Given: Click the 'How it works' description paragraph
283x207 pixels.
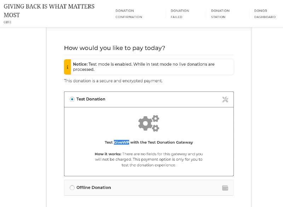Looking at the screenshot, I should (x=149, y=159).
